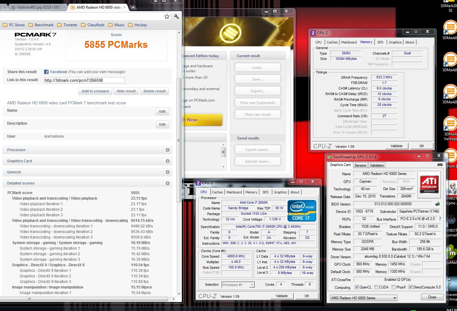Expand the General section

coord(168,172)
